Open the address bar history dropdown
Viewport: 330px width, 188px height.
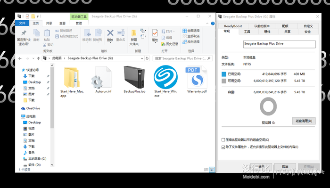[142, 58]
